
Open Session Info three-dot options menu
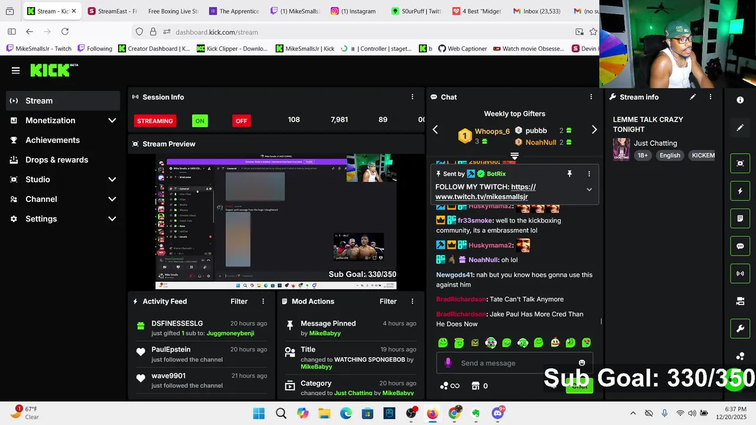pyautogui.click(x=412, y=97)
